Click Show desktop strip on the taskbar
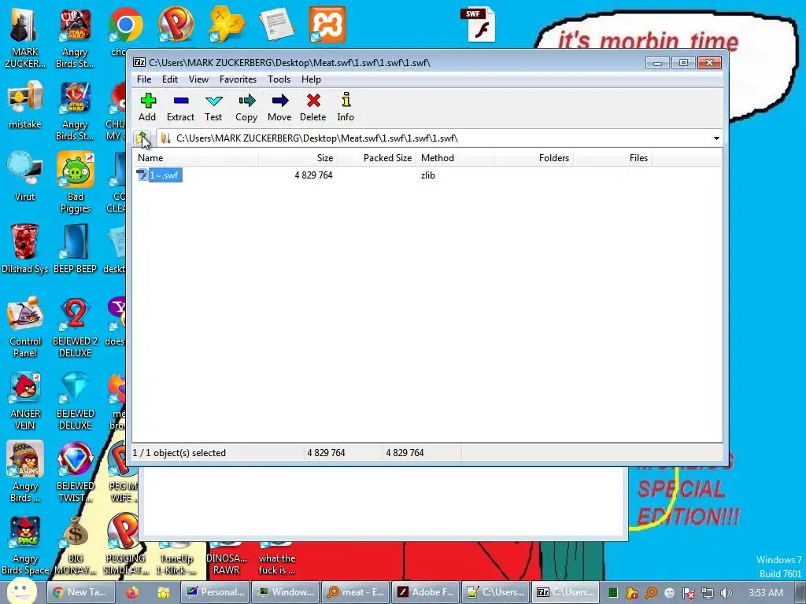 tap(800, 593)
